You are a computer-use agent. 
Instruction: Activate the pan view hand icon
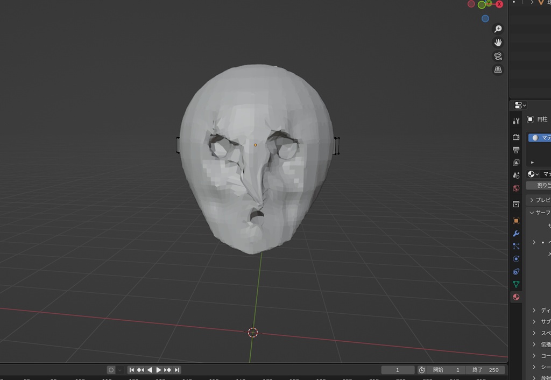[498, 43]
